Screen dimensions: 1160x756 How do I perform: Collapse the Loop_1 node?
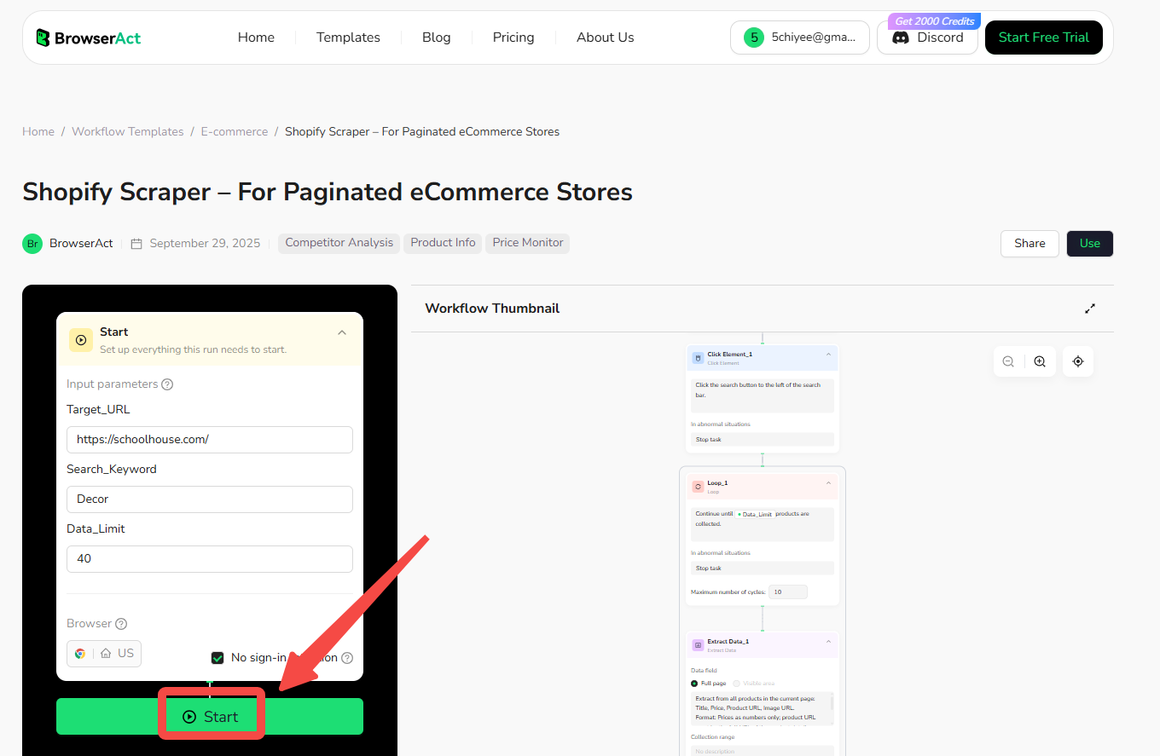(x=828, y=483)
